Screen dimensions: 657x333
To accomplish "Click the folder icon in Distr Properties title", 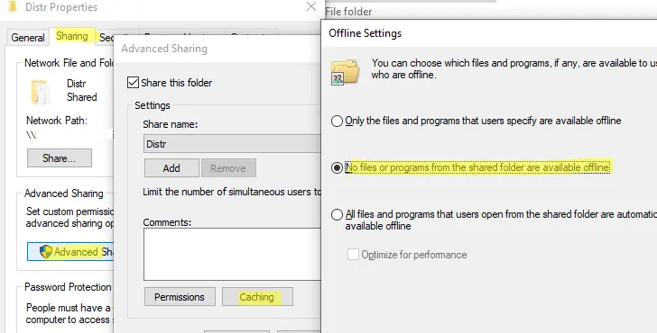I will pyautogui.click(x=14, y=6).
